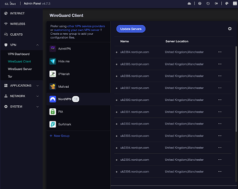Click the Wireless wifi sidebar icon
Image resolution: width=238 pixels, height=189 pixels.
point(6,24)
